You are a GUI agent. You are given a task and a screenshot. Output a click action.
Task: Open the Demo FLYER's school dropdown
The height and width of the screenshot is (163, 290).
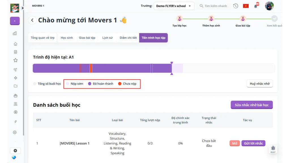(x=174, y=6)
